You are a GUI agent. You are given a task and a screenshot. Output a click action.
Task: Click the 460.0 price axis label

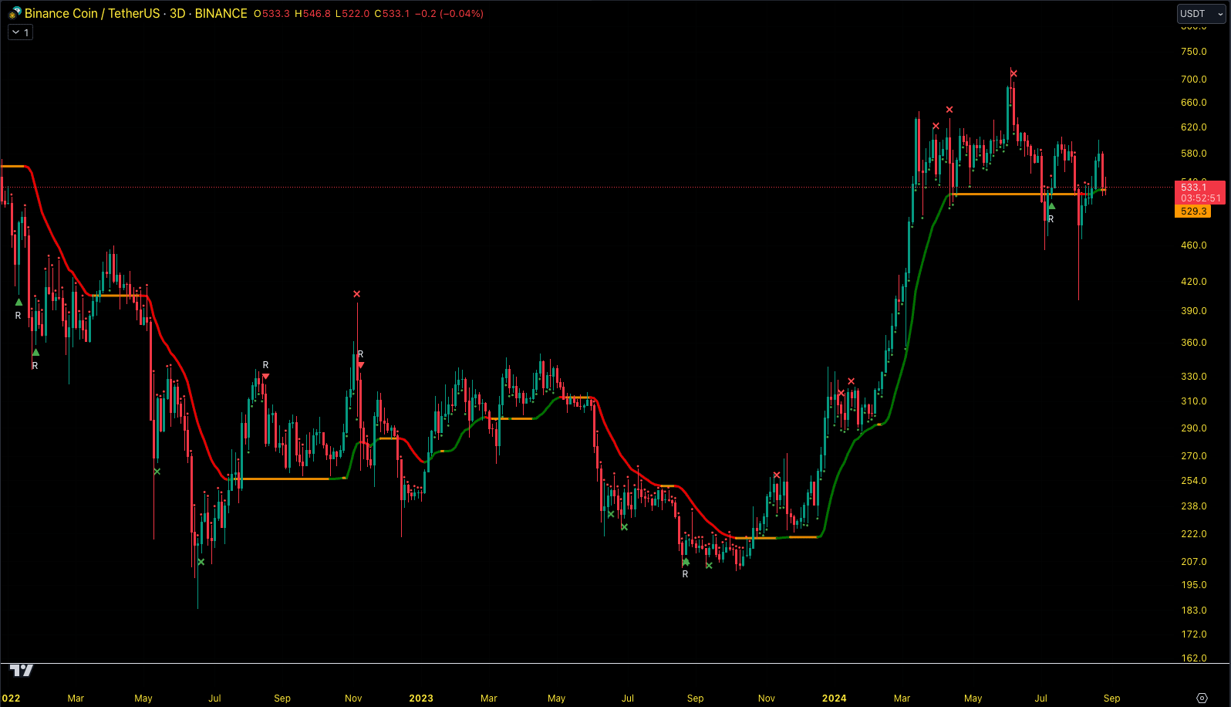(x=1193, y=245)
